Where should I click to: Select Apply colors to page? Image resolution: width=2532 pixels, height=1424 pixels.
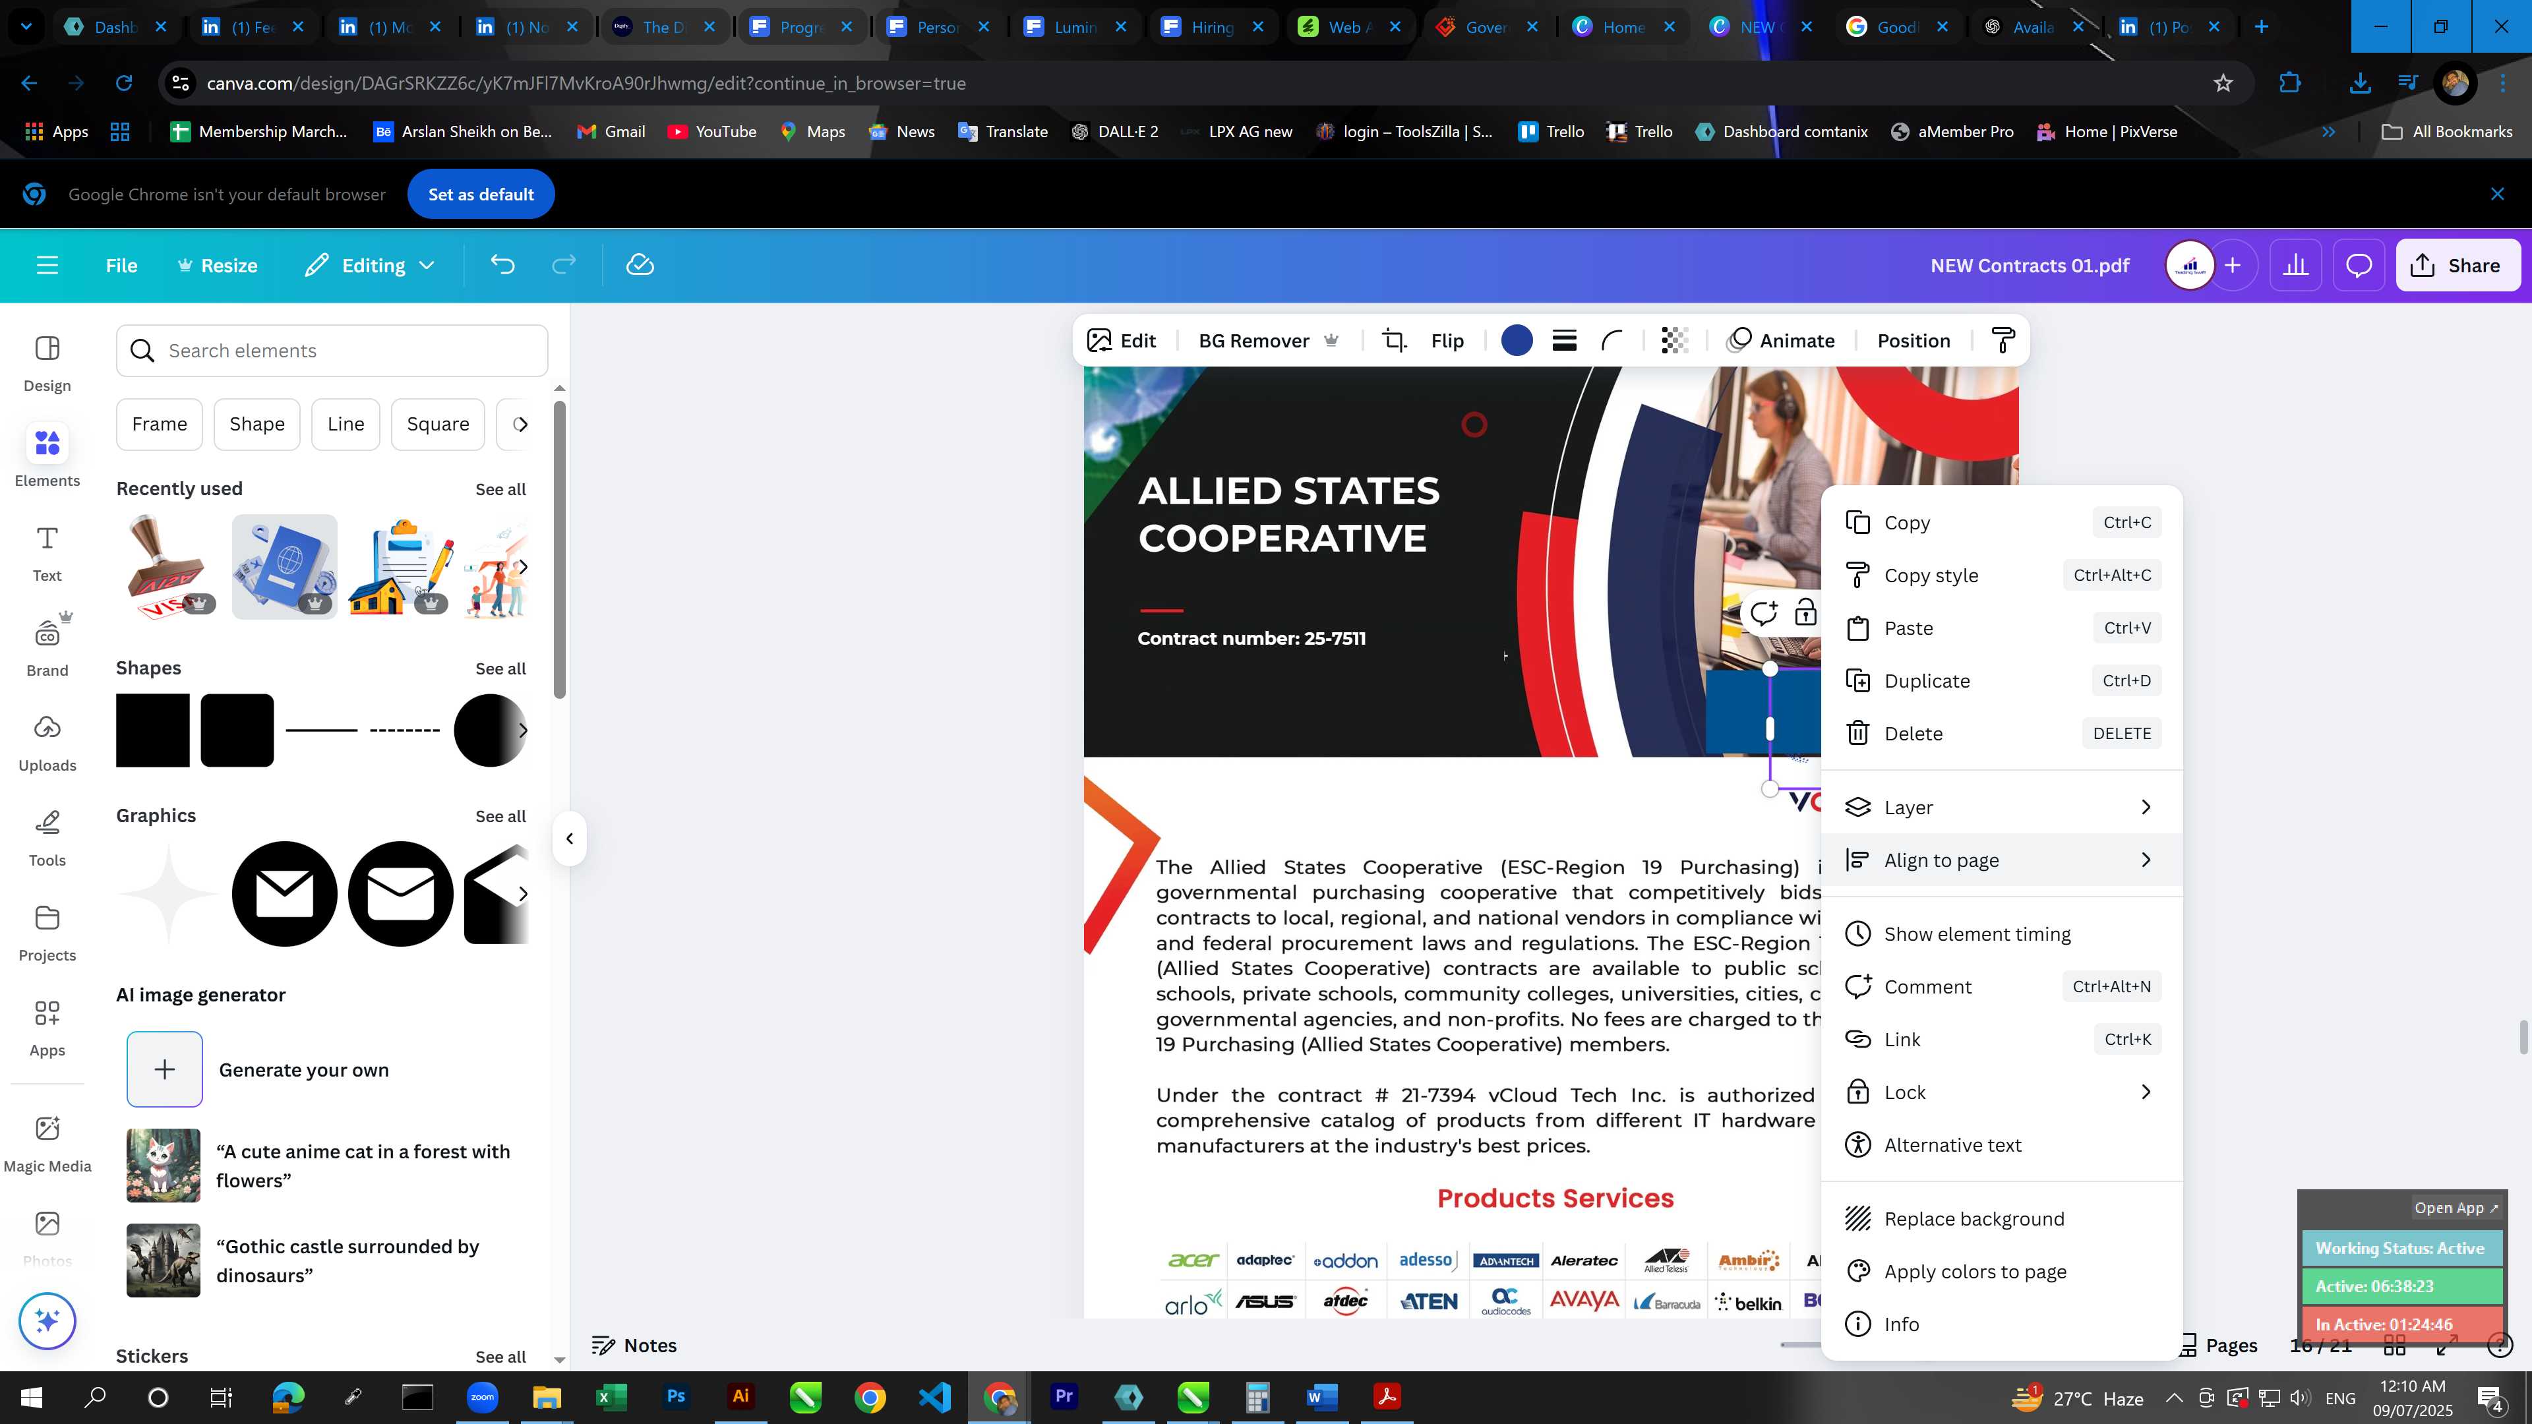point(2001,1272)
